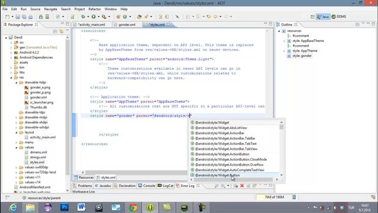This screenshot has width=378, height=213.
Task: Open the Package Explorer view menu triangle
Action: pos(67,31)
